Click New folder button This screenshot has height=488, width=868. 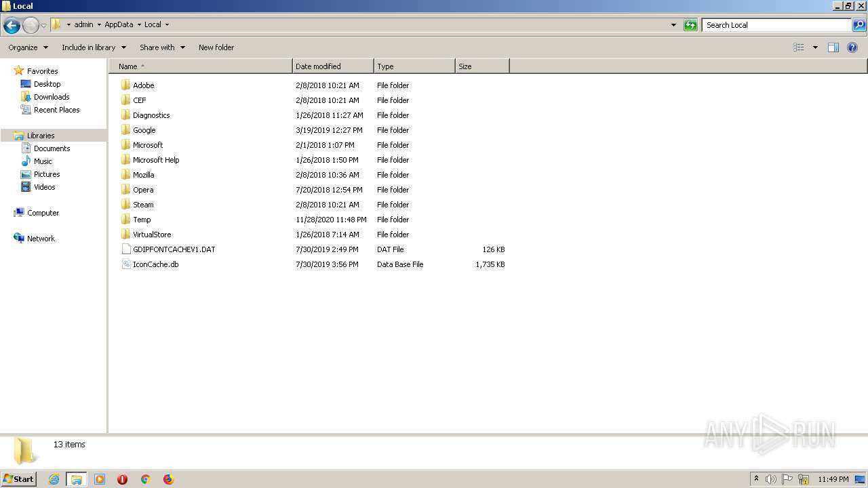(216, 47)
